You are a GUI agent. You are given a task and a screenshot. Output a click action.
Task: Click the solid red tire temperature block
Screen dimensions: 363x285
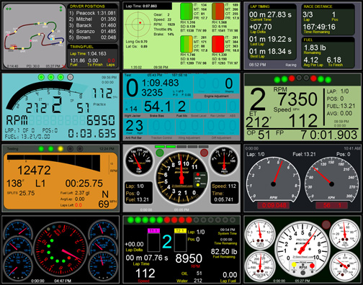click(x=218, y=44)
